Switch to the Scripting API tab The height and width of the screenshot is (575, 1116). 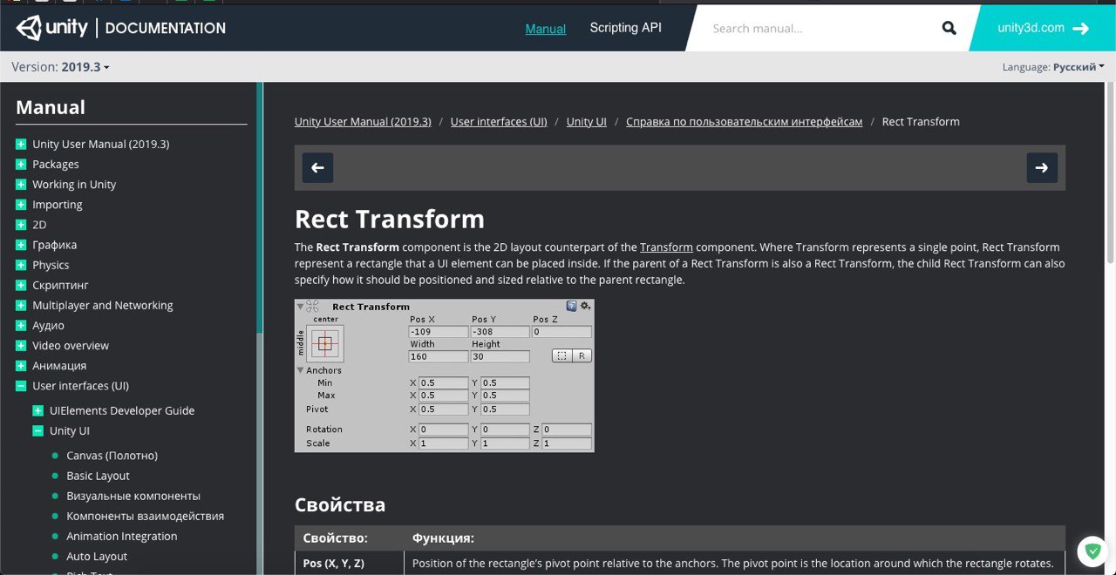point(625,28)
